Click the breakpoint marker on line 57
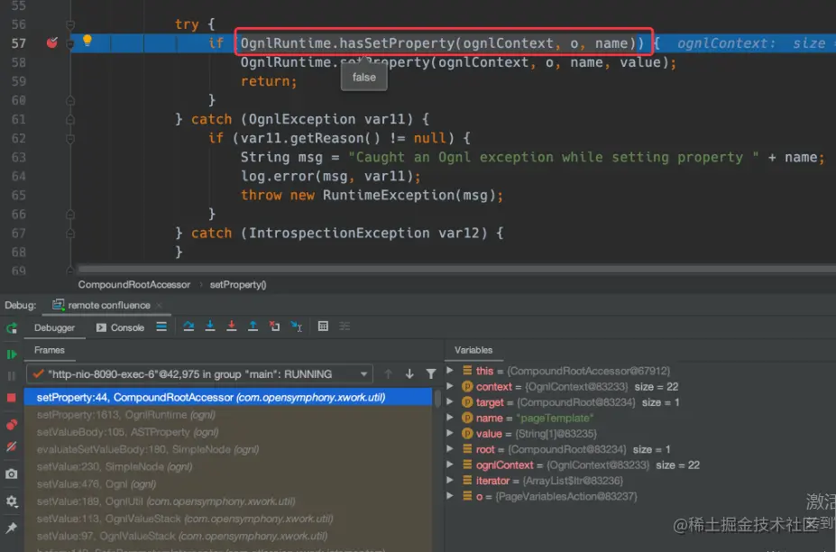 pos(51,42)
